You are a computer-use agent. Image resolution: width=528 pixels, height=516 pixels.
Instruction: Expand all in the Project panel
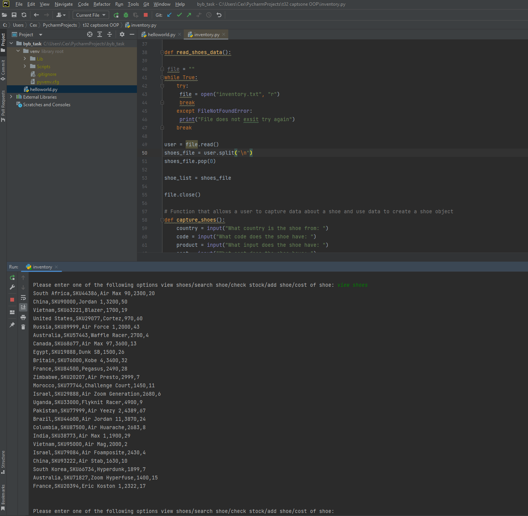click(100, 34)
